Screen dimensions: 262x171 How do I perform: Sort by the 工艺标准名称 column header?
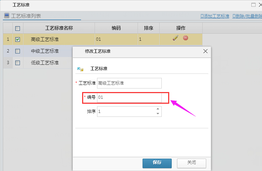[x=59, y=28]
